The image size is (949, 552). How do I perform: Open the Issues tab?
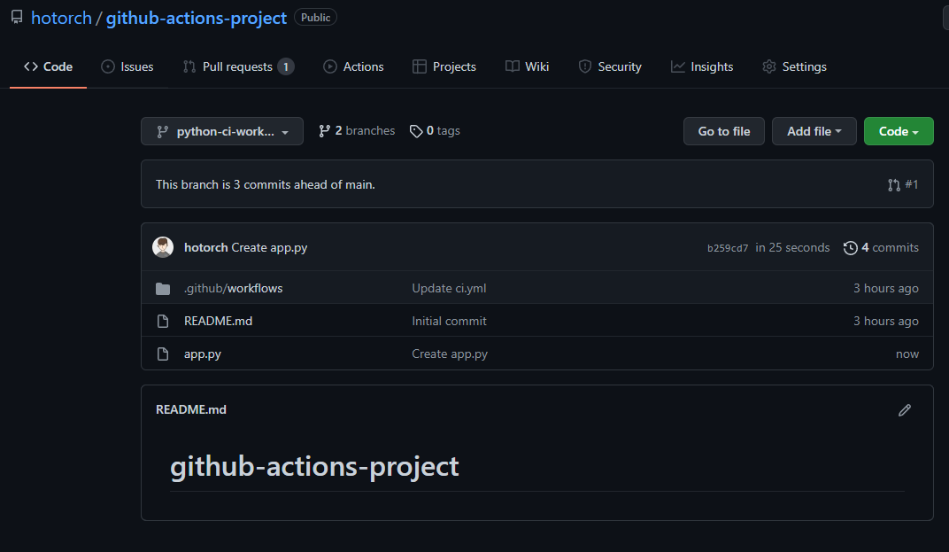[127, 66]
